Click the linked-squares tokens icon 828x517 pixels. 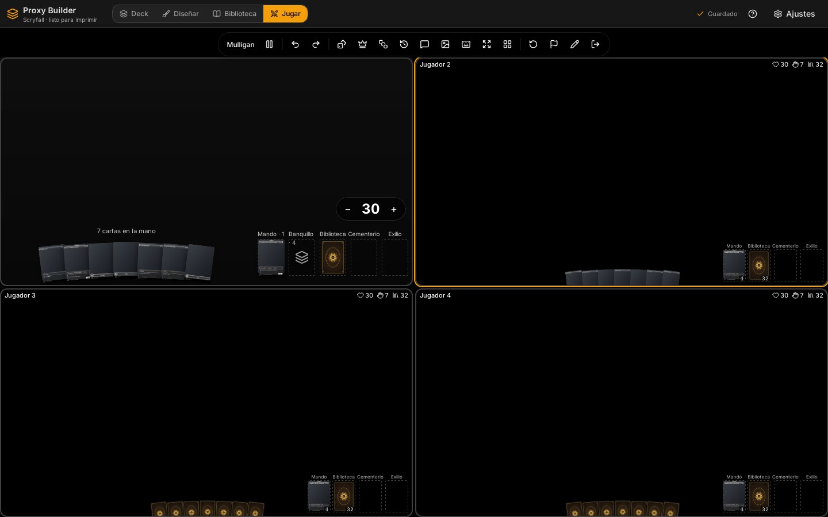(383, 44)
